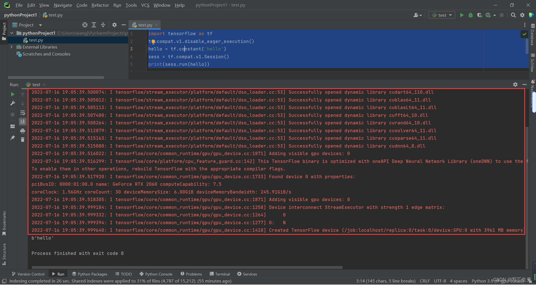Start debugging with the bug icon
536x285 pixels.
click(471, 15)
